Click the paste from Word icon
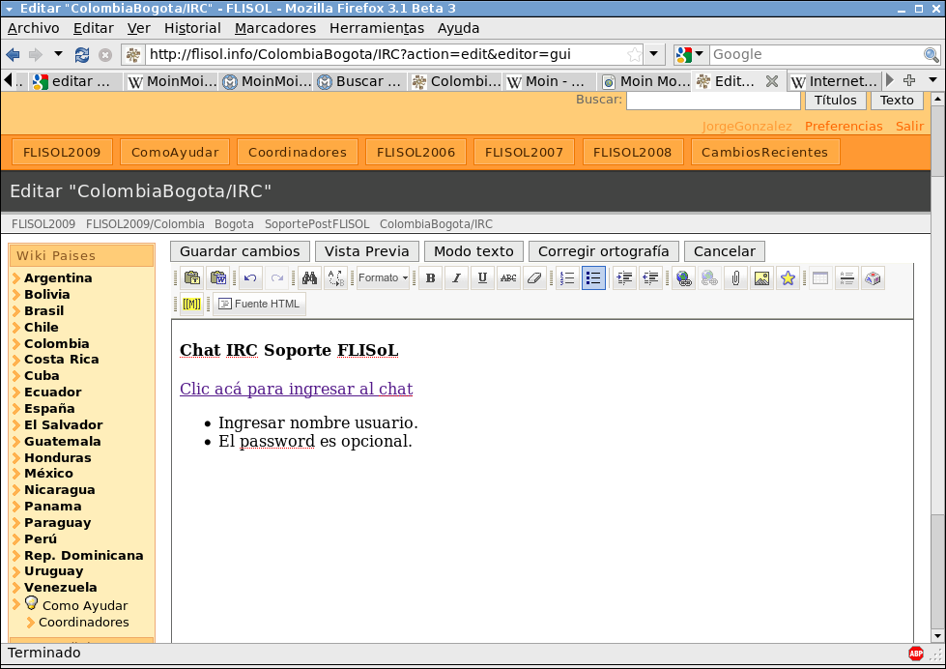The width and height of the screenshot is (946, 669). [x=218, y=278]
